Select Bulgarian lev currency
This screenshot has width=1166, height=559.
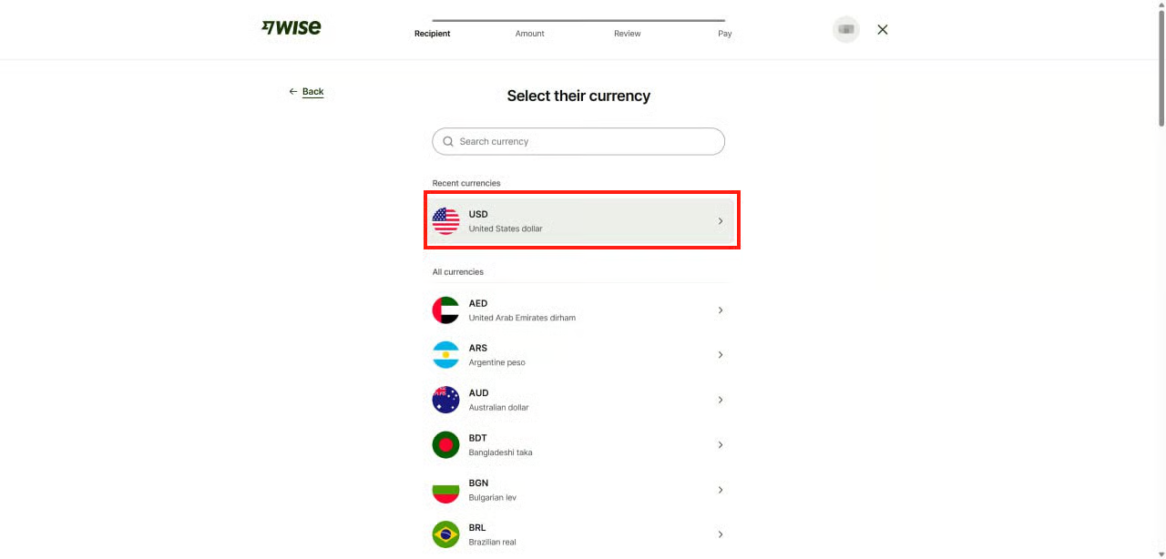click(579, 490)
